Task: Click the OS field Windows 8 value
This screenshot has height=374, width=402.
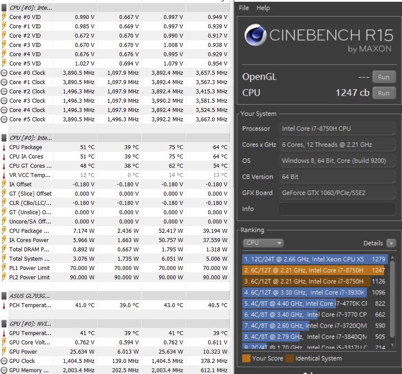Action: coord(337,161)
